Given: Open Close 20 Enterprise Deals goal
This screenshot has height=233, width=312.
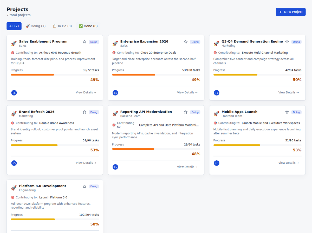Looking at the screenshot, I should [x=158, y=53].
